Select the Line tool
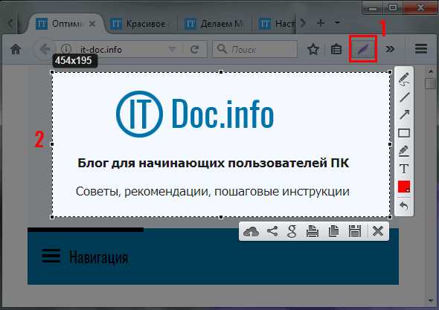Screen dimensions: 439x310 pyautogui.click(x=404, y=97)
